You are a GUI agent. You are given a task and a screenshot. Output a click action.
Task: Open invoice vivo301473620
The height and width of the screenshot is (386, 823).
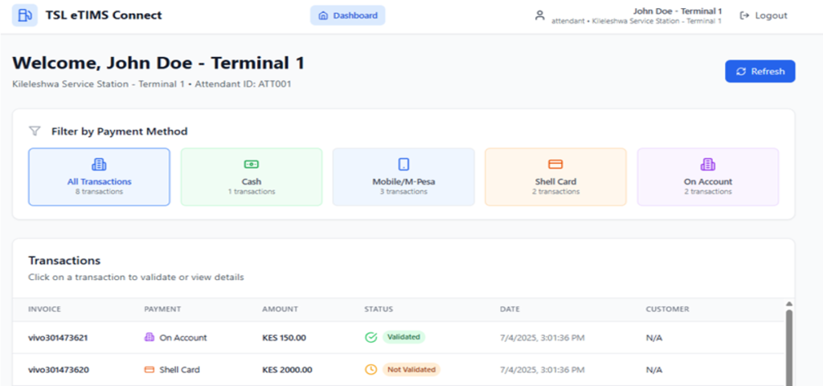tap(58, 370)
